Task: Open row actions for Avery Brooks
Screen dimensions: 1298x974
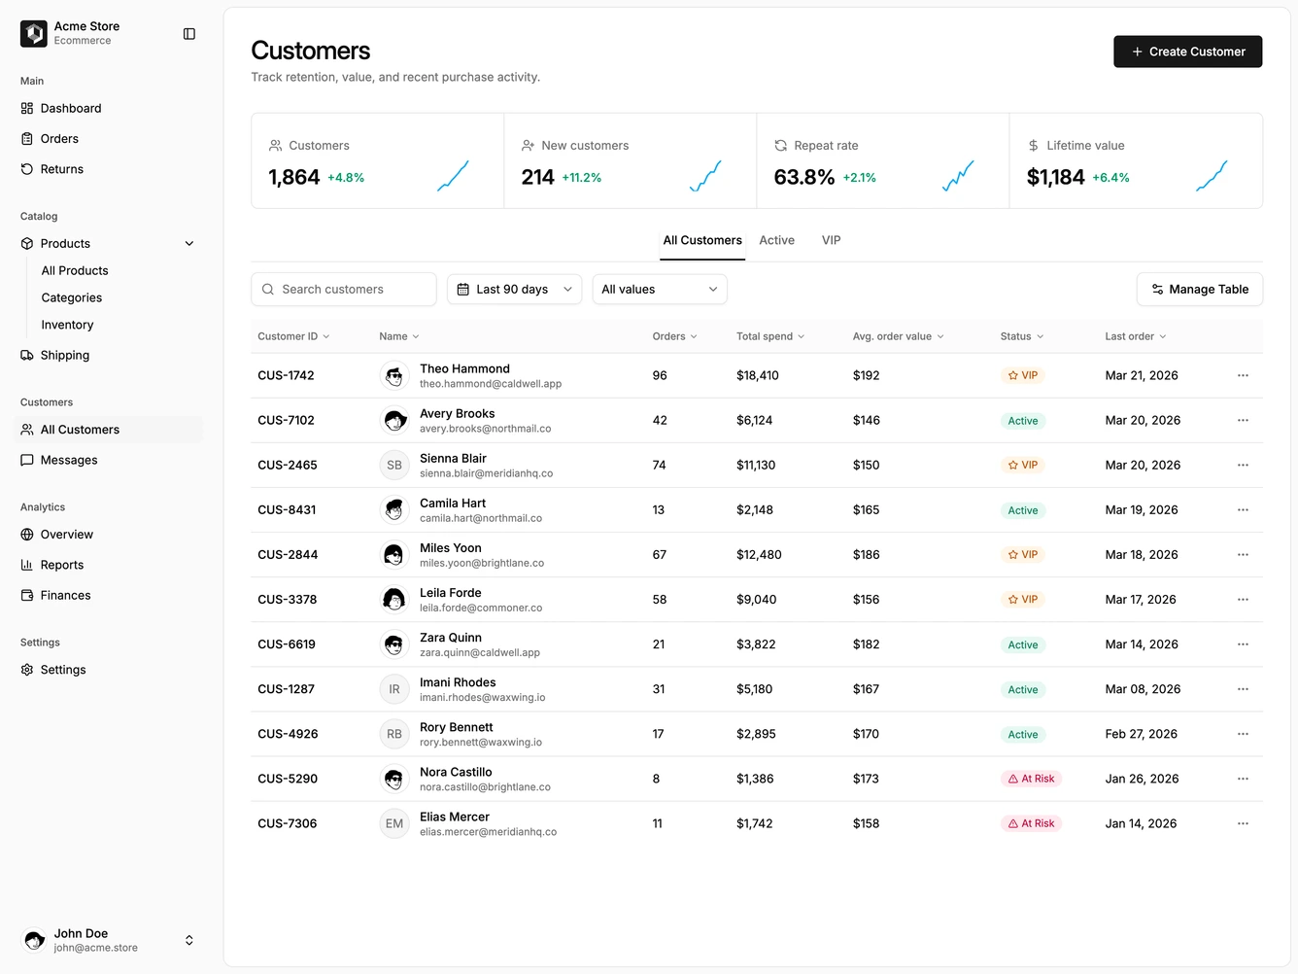Action: click(1243, 420)
